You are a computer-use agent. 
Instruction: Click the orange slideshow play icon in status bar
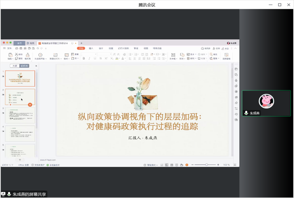pos(187,165)
